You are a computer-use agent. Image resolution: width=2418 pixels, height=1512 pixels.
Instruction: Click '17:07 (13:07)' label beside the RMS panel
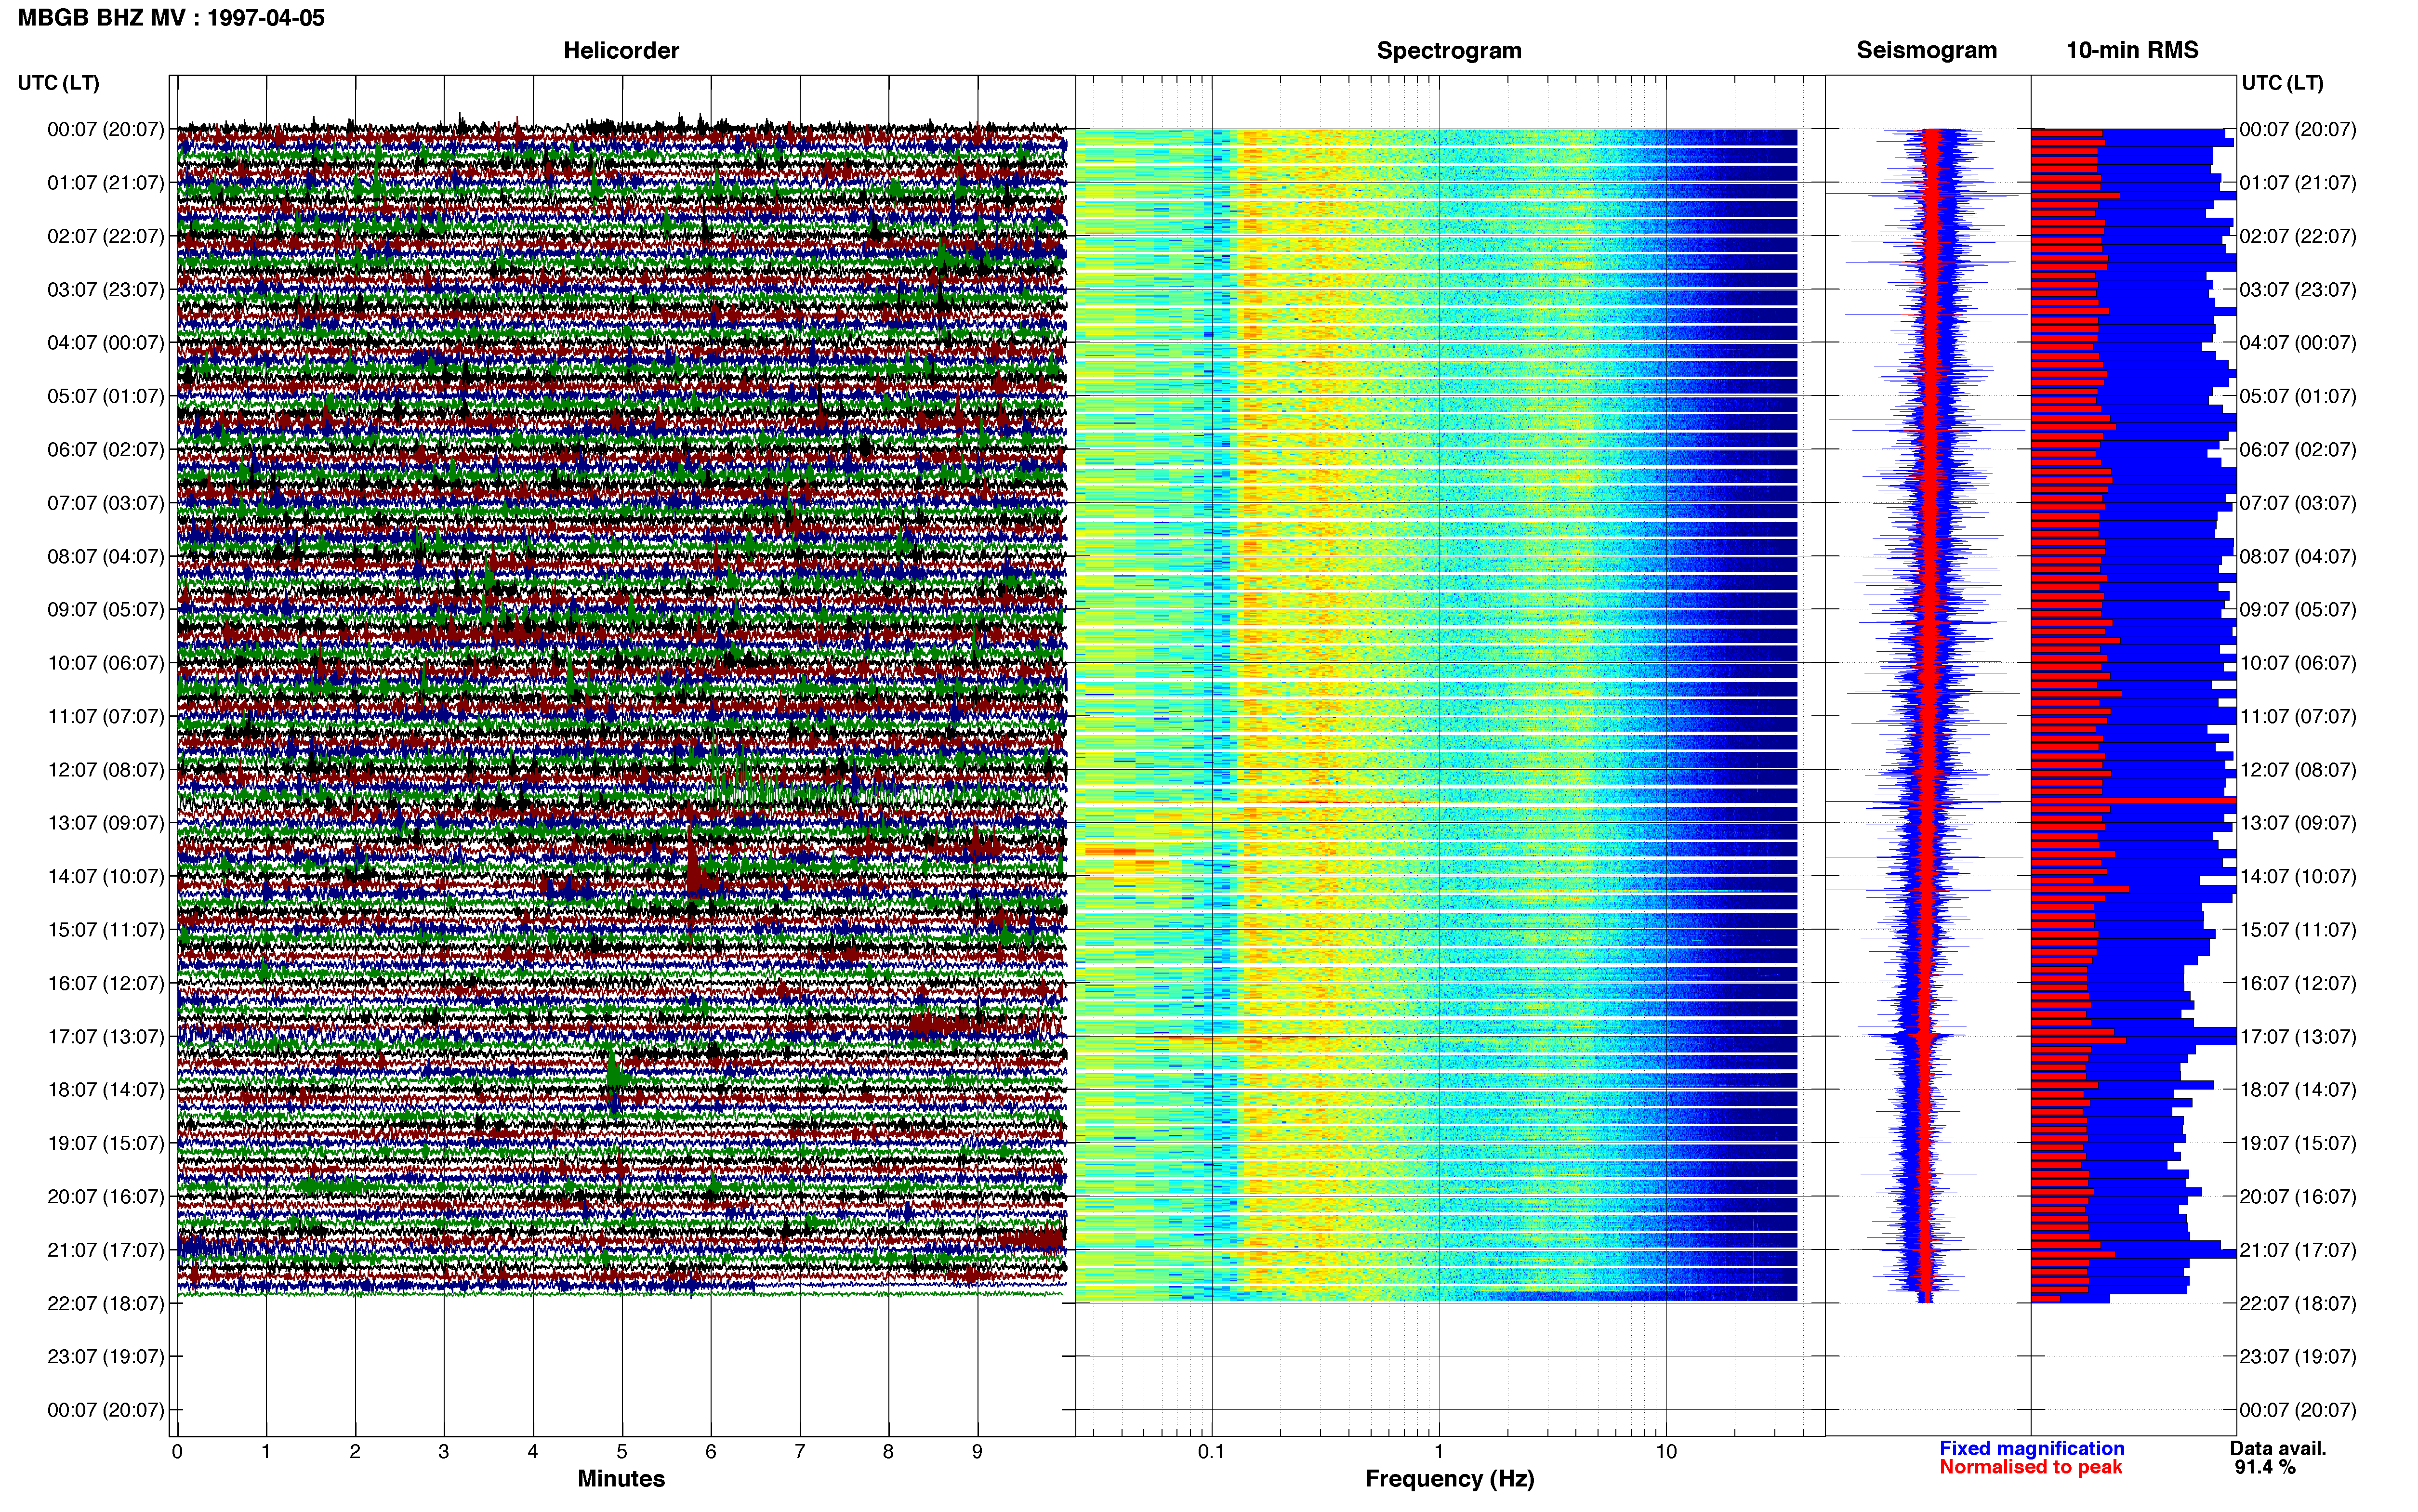point(2298,1037)
